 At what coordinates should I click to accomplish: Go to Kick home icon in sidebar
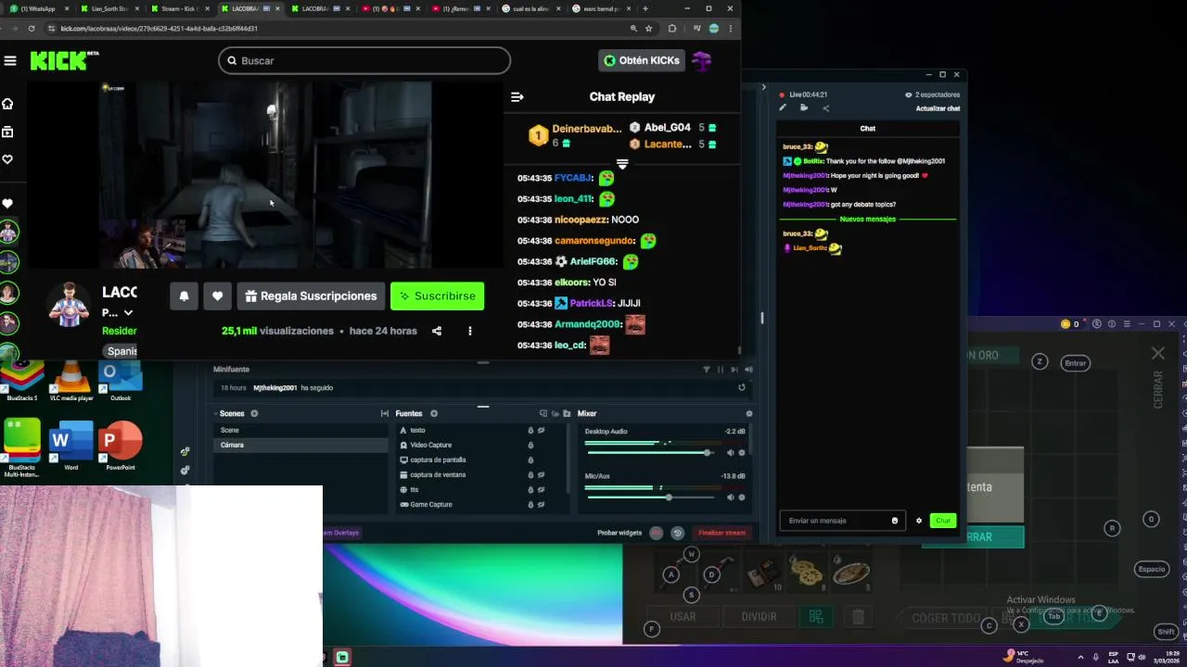pyautogui.click(x=7, y=104)
